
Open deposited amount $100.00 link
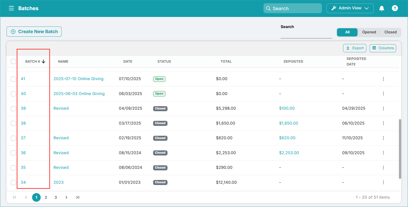tap(287, 108)
